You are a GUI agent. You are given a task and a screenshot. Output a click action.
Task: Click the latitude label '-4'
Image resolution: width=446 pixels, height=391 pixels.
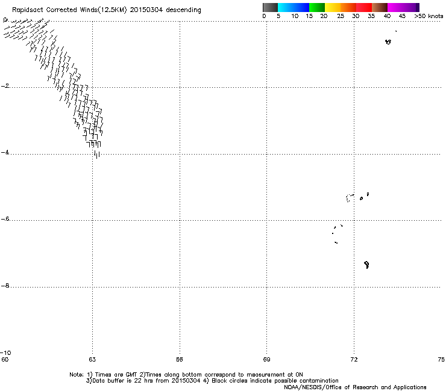[x=5, y=152]
